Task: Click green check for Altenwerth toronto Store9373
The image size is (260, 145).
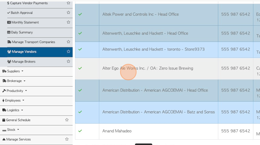Action: (x=80, y=49)
